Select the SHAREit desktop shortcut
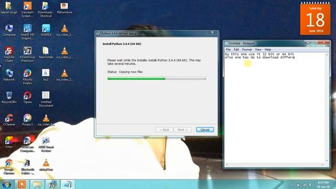Image resolution: width=336 pixels, height=189 pixels. pyautogui.click(x=46, y=30)
